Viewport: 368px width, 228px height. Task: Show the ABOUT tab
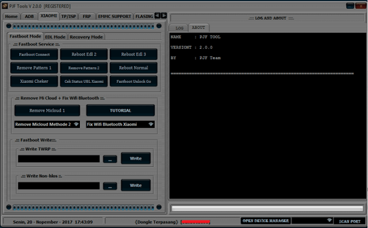pyautogui.click(x=198, y=28)
